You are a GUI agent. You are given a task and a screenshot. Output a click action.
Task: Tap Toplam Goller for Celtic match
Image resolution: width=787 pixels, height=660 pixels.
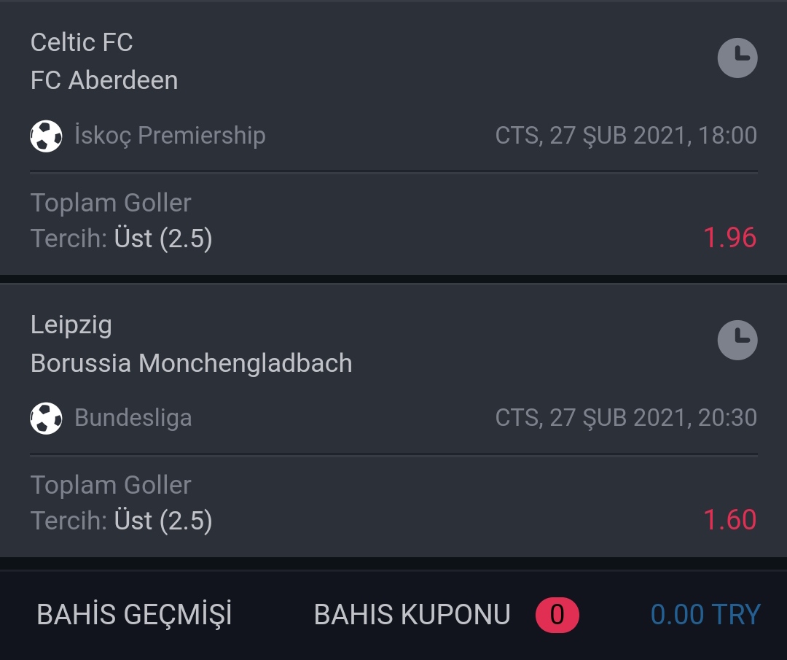(x=111, y=203)
